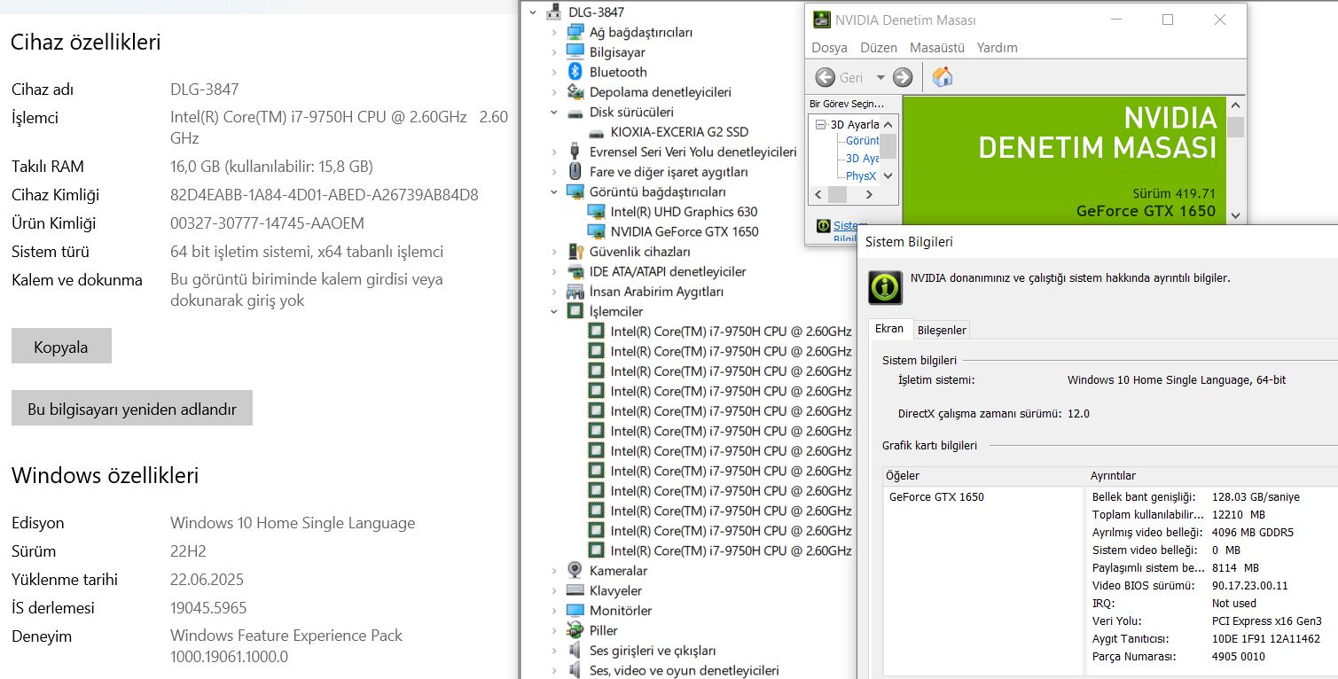Select the PhysX tree link
Screen dimensions: 1338x679
861,176
